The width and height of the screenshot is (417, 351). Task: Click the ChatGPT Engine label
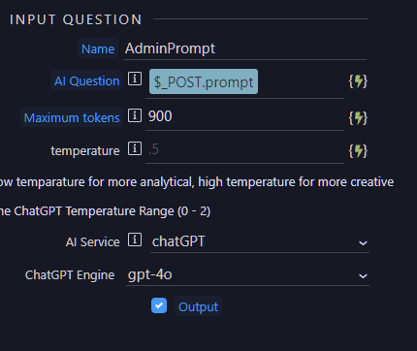click(70, 275)
